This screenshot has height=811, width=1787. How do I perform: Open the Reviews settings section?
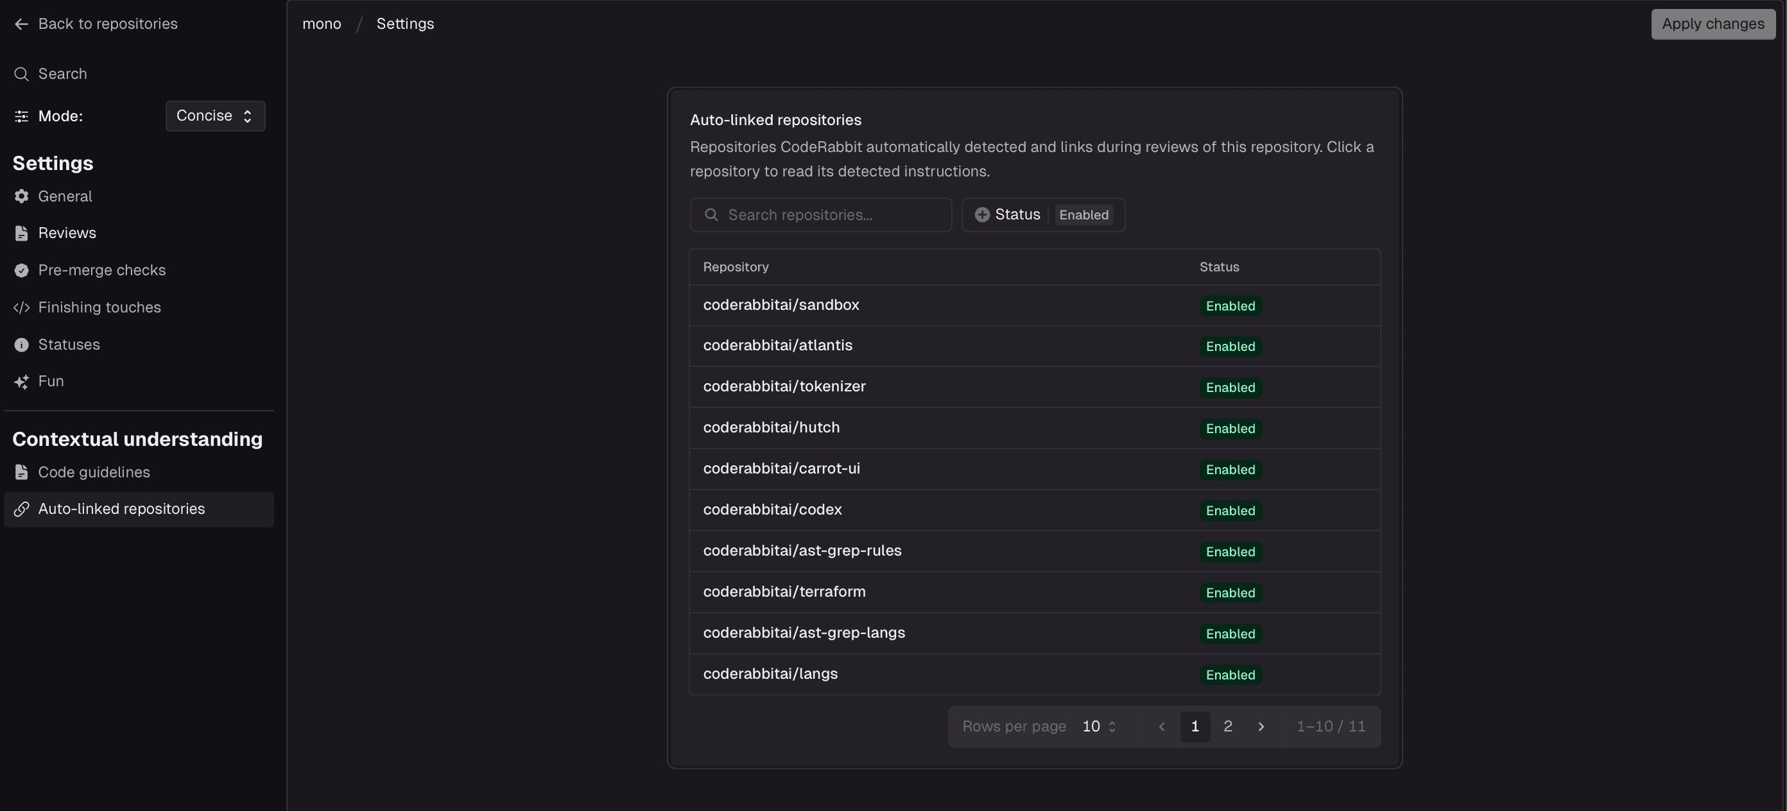pyautogui.click(x=139, y=234)
